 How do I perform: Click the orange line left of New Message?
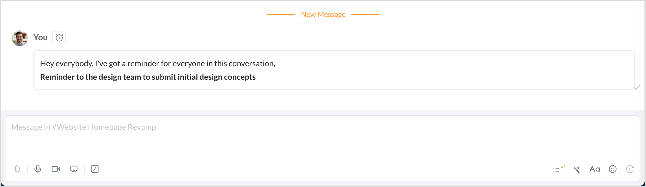coord(281,14)
